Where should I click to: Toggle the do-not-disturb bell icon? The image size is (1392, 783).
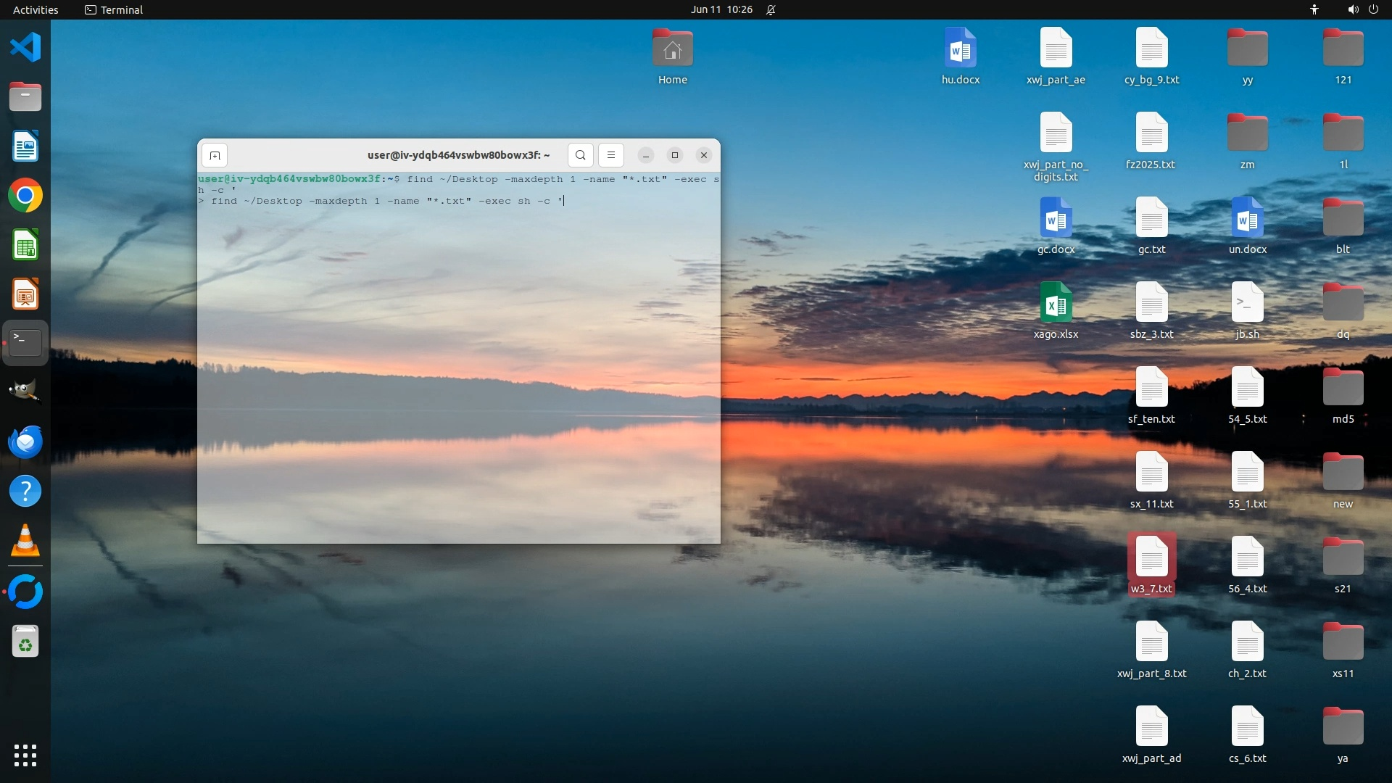pos(771,9)
